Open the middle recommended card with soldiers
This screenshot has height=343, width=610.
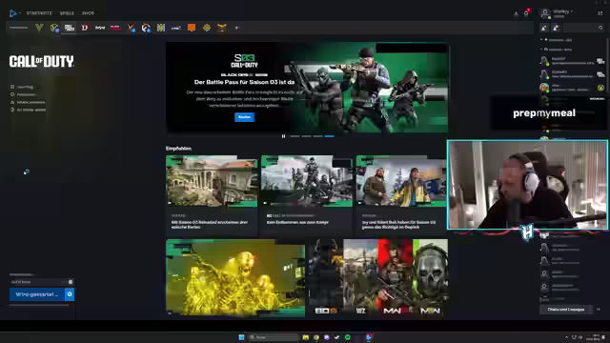point(307,195)
